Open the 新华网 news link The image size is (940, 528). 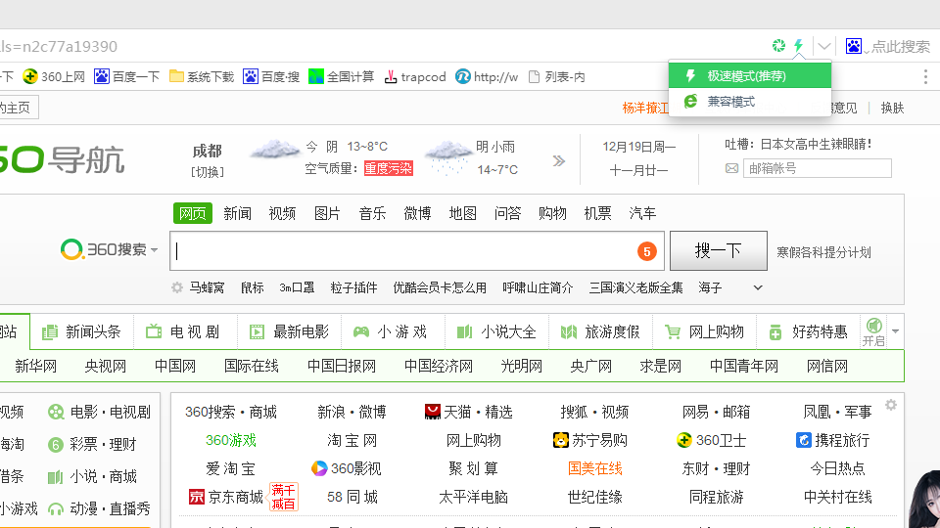click(36, 366)
